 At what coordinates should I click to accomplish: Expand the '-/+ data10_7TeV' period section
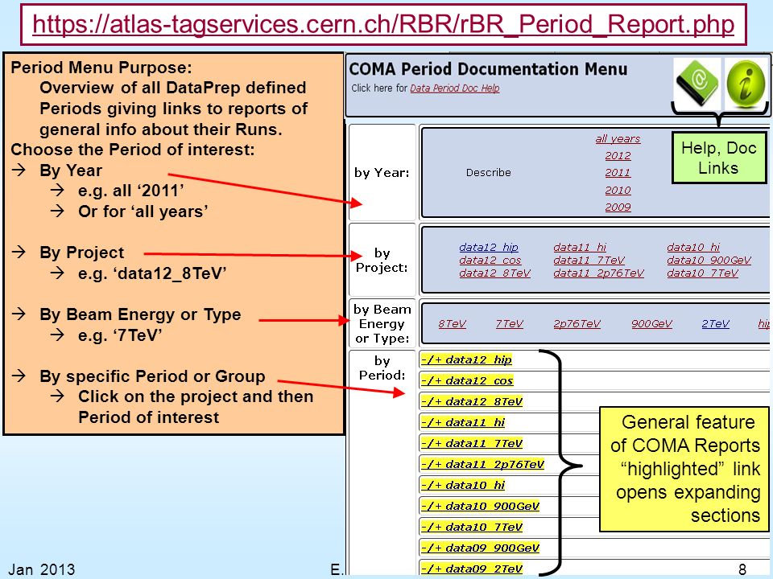pyautogui.click(x=472, y=528)
